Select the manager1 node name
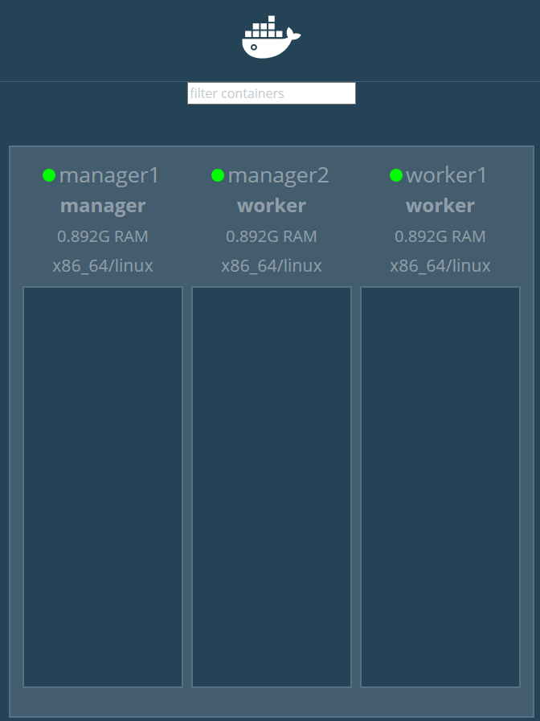This screenshot has width=540, height=721. 109,175
